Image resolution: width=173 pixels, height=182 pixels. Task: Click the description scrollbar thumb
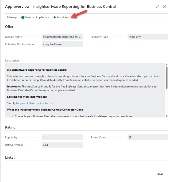167,78
